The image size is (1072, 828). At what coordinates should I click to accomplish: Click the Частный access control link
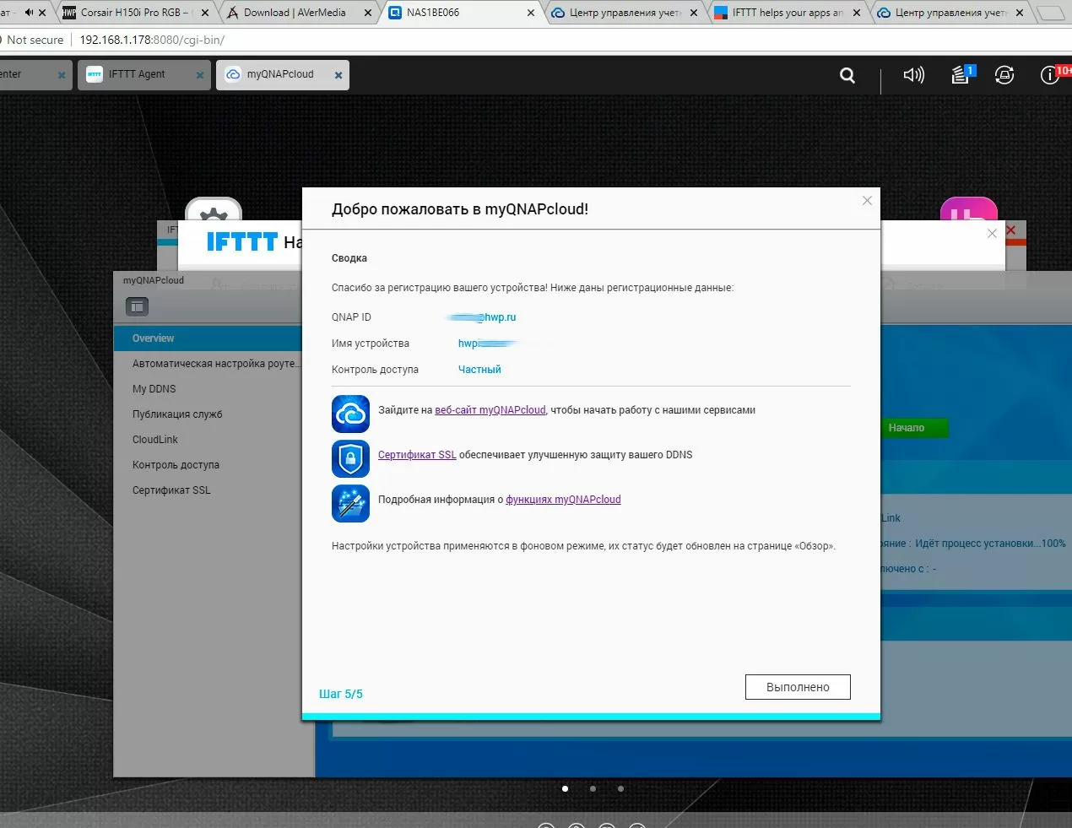click(479, 370)
